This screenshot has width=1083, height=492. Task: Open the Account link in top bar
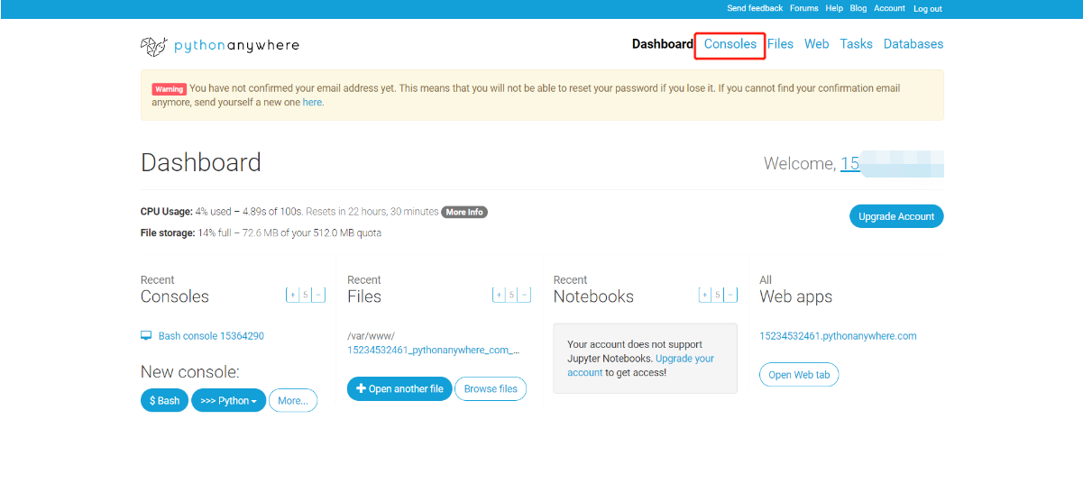pyautogui.click(x=889, y=8)
